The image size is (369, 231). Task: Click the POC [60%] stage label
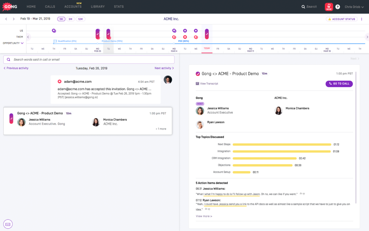coord(183,41)
